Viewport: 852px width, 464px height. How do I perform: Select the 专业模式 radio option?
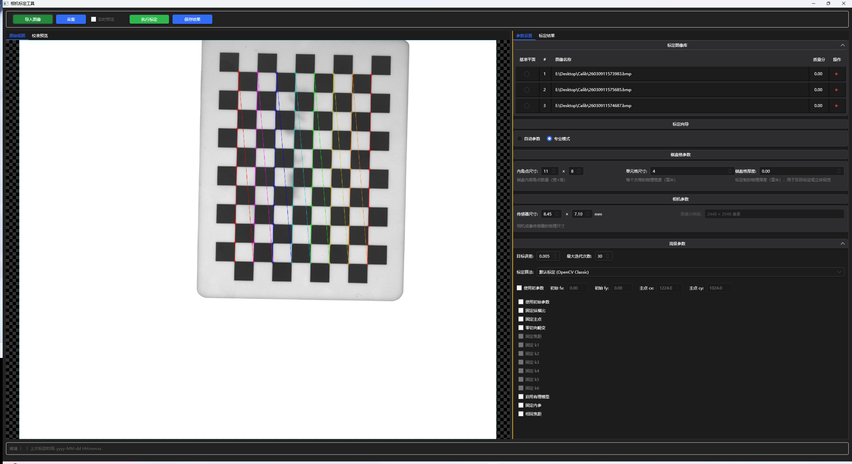pos(549,139)
